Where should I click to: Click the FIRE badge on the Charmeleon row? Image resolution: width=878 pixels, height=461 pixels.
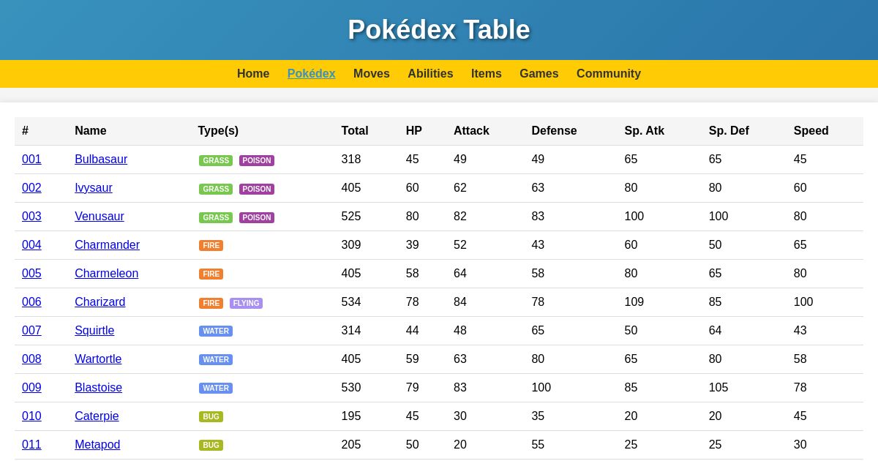click(211, 274)
